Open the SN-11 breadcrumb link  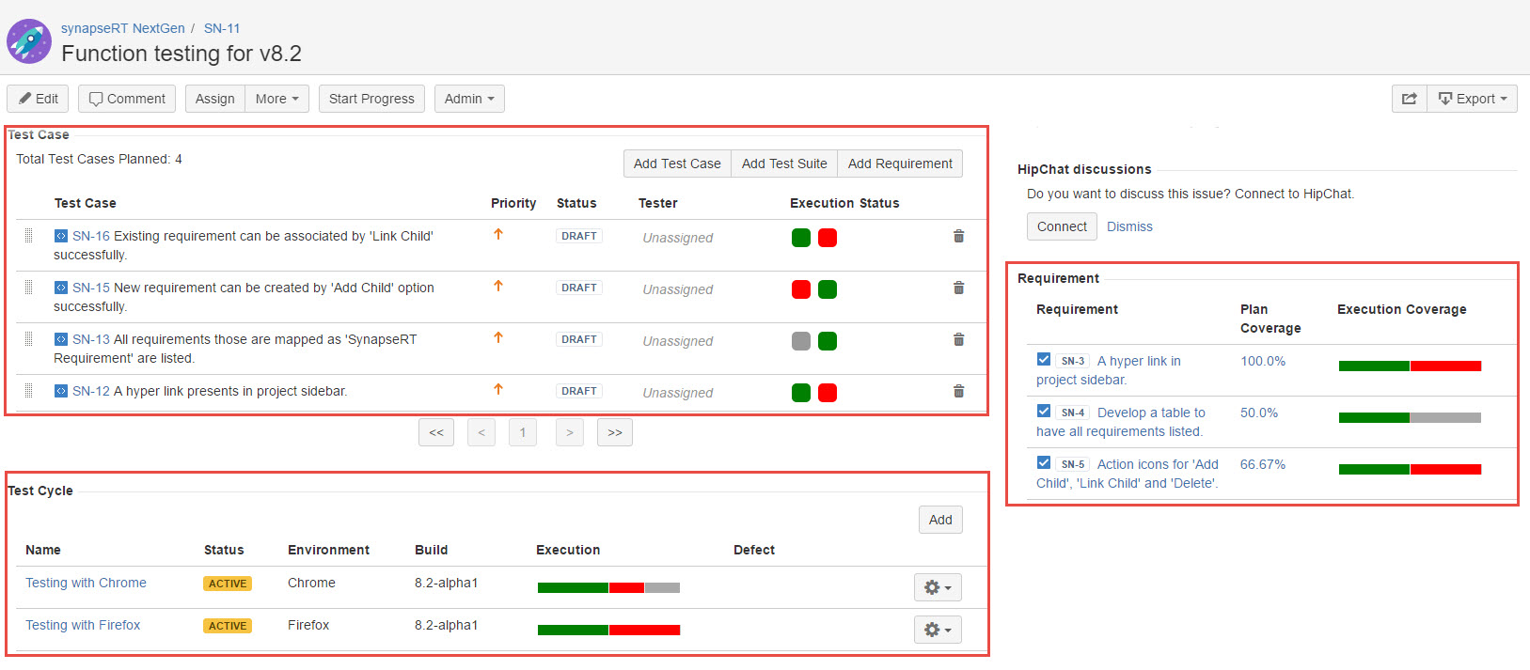point(222,28)
